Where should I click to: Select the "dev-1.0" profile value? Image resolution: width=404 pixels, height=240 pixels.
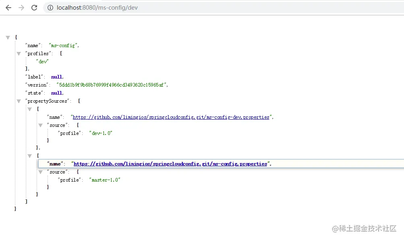[101, 133]
